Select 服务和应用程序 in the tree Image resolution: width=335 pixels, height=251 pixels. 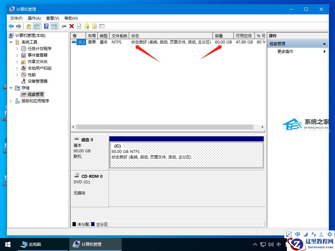[x=35, y=101]
